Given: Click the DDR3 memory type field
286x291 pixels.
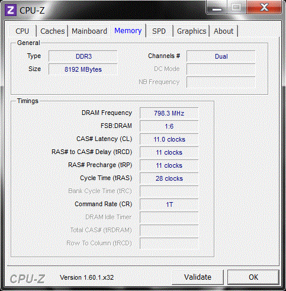Looking at the screenshot, I should click(83, 56).
